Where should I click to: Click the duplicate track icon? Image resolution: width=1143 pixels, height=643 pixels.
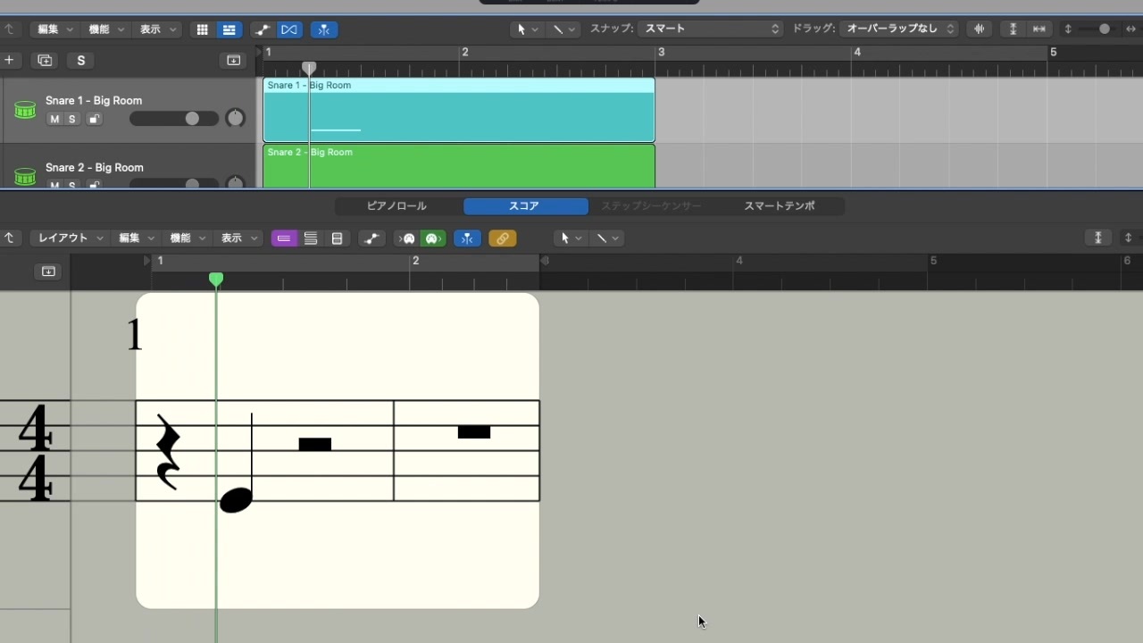coord(45,61)
